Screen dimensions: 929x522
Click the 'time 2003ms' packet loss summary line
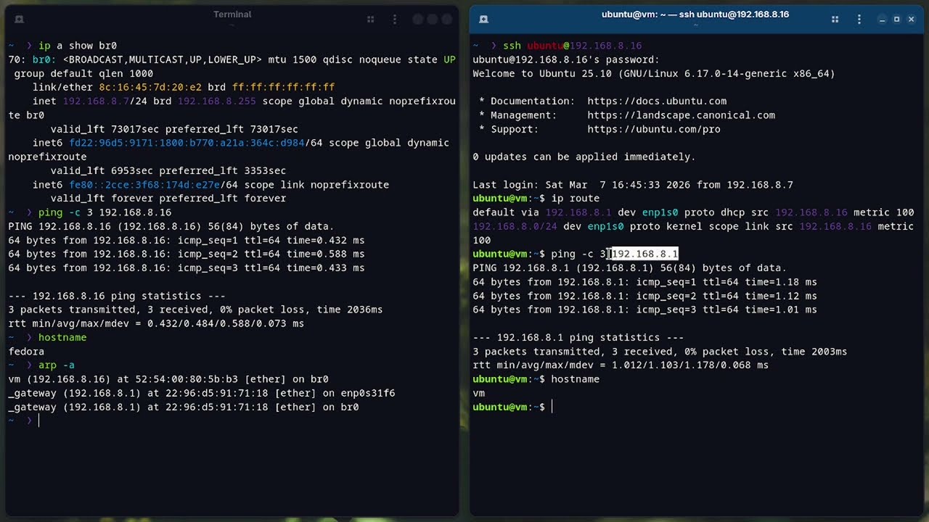tap(660, 352)
